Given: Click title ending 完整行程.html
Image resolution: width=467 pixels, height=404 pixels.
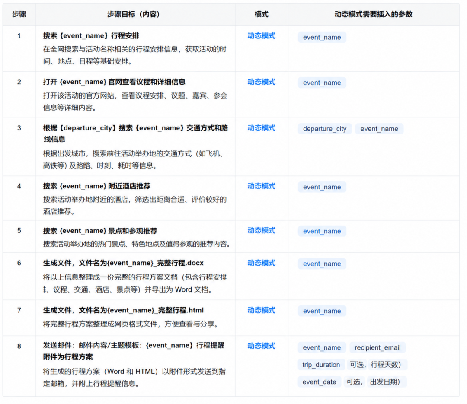Looking at the screenshot, I should coord(123,310).
